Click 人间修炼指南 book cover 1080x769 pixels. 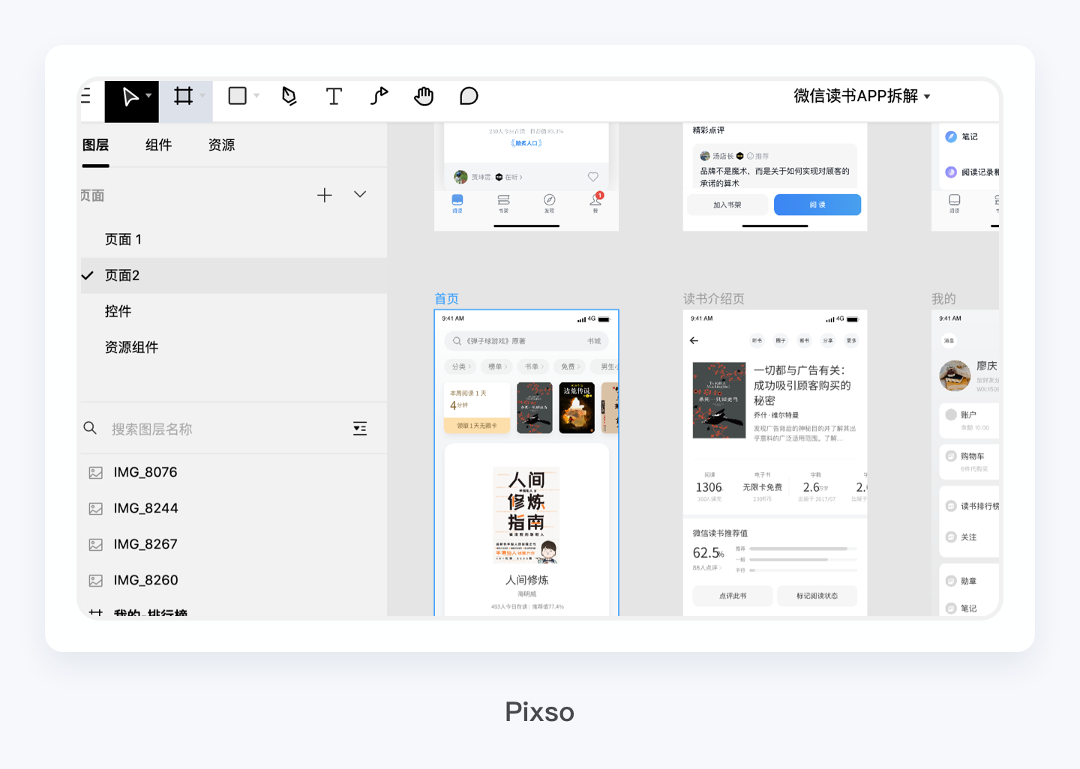click(x=526, y=516)
